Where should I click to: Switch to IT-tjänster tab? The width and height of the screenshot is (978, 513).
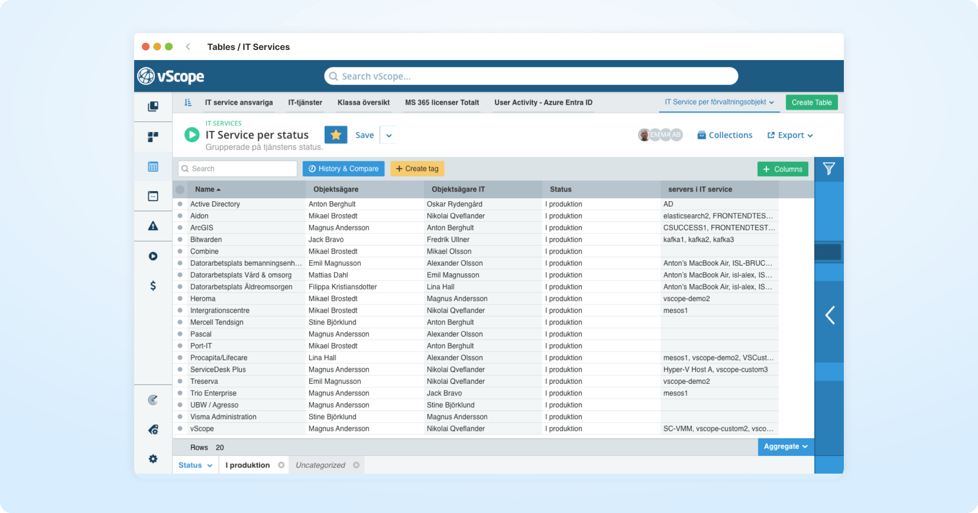[305, 102]
